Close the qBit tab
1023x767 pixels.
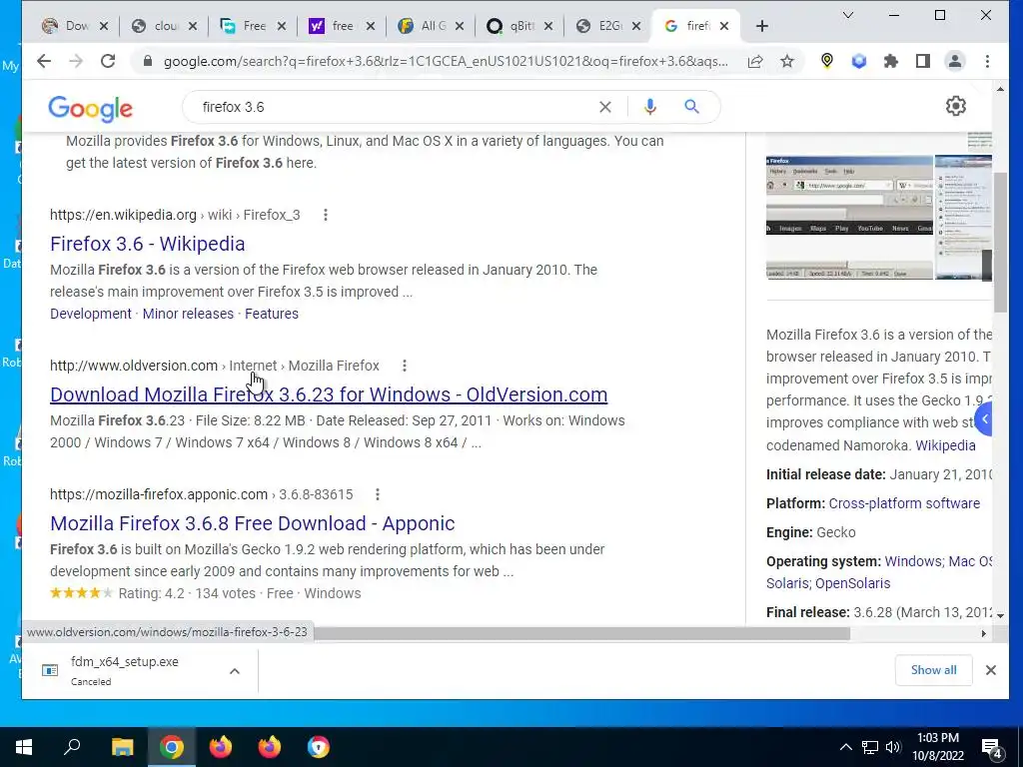(548, 26)
